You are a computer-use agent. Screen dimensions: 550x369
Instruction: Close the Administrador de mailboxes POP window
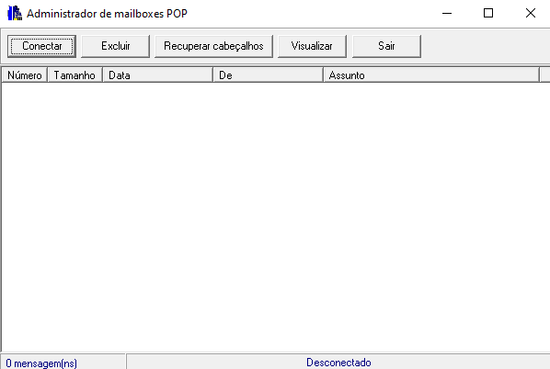point(531,13)
